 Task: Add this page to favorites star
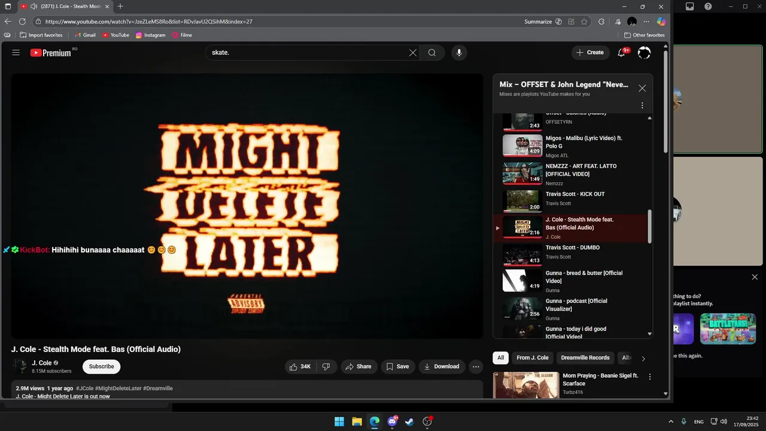(x=584, y=22)
